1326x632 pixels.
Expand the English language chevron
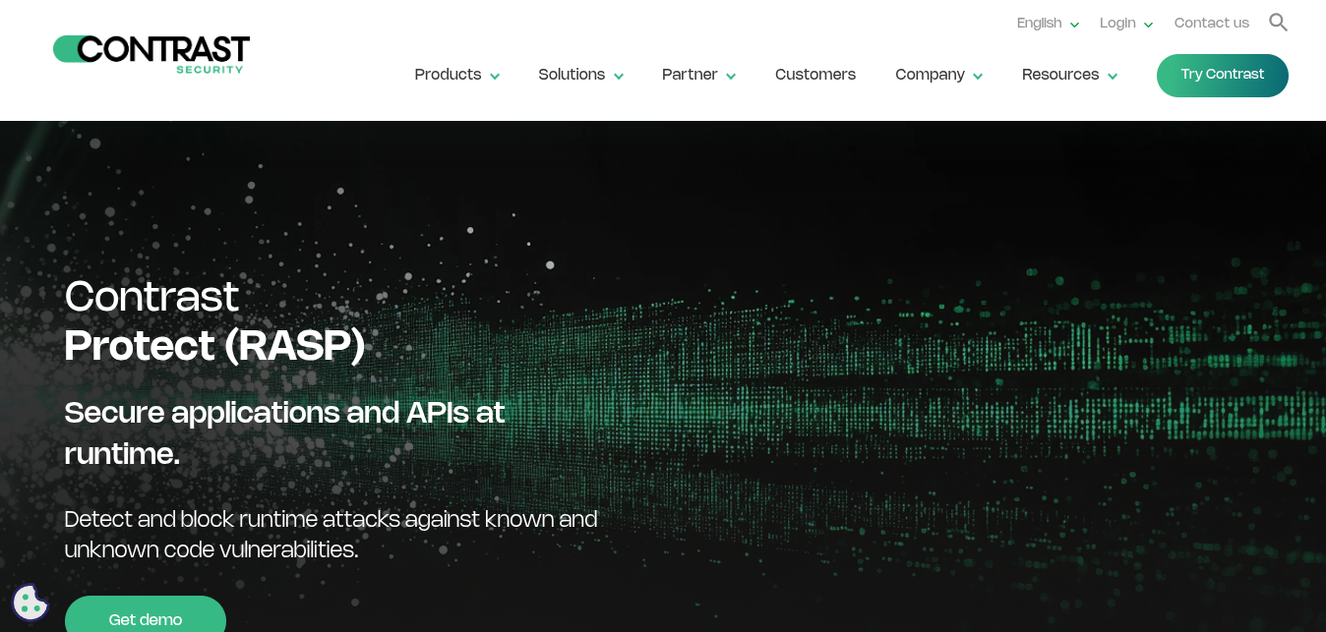1074,25
